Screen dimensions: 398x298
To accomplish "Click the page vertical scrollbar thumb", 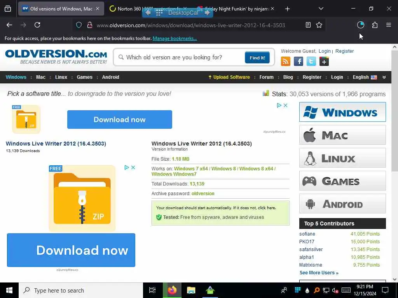I will pyautogui.click(x=395, y=110).
